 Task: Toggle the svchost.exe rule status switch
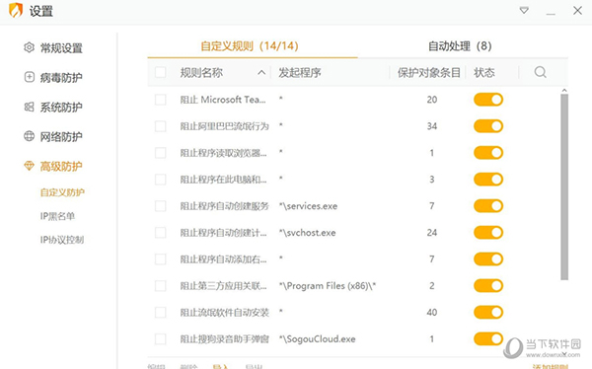(488, 233)
